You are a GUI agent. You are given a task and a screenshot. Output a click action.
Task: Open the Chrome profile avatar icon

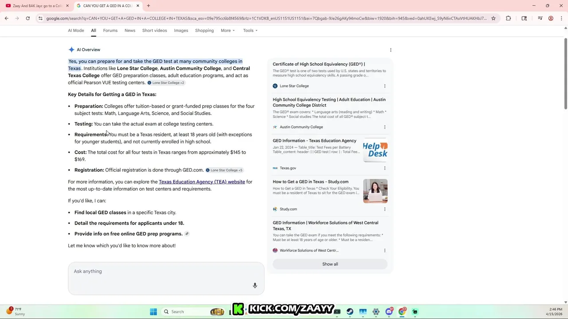coord(551,18)
